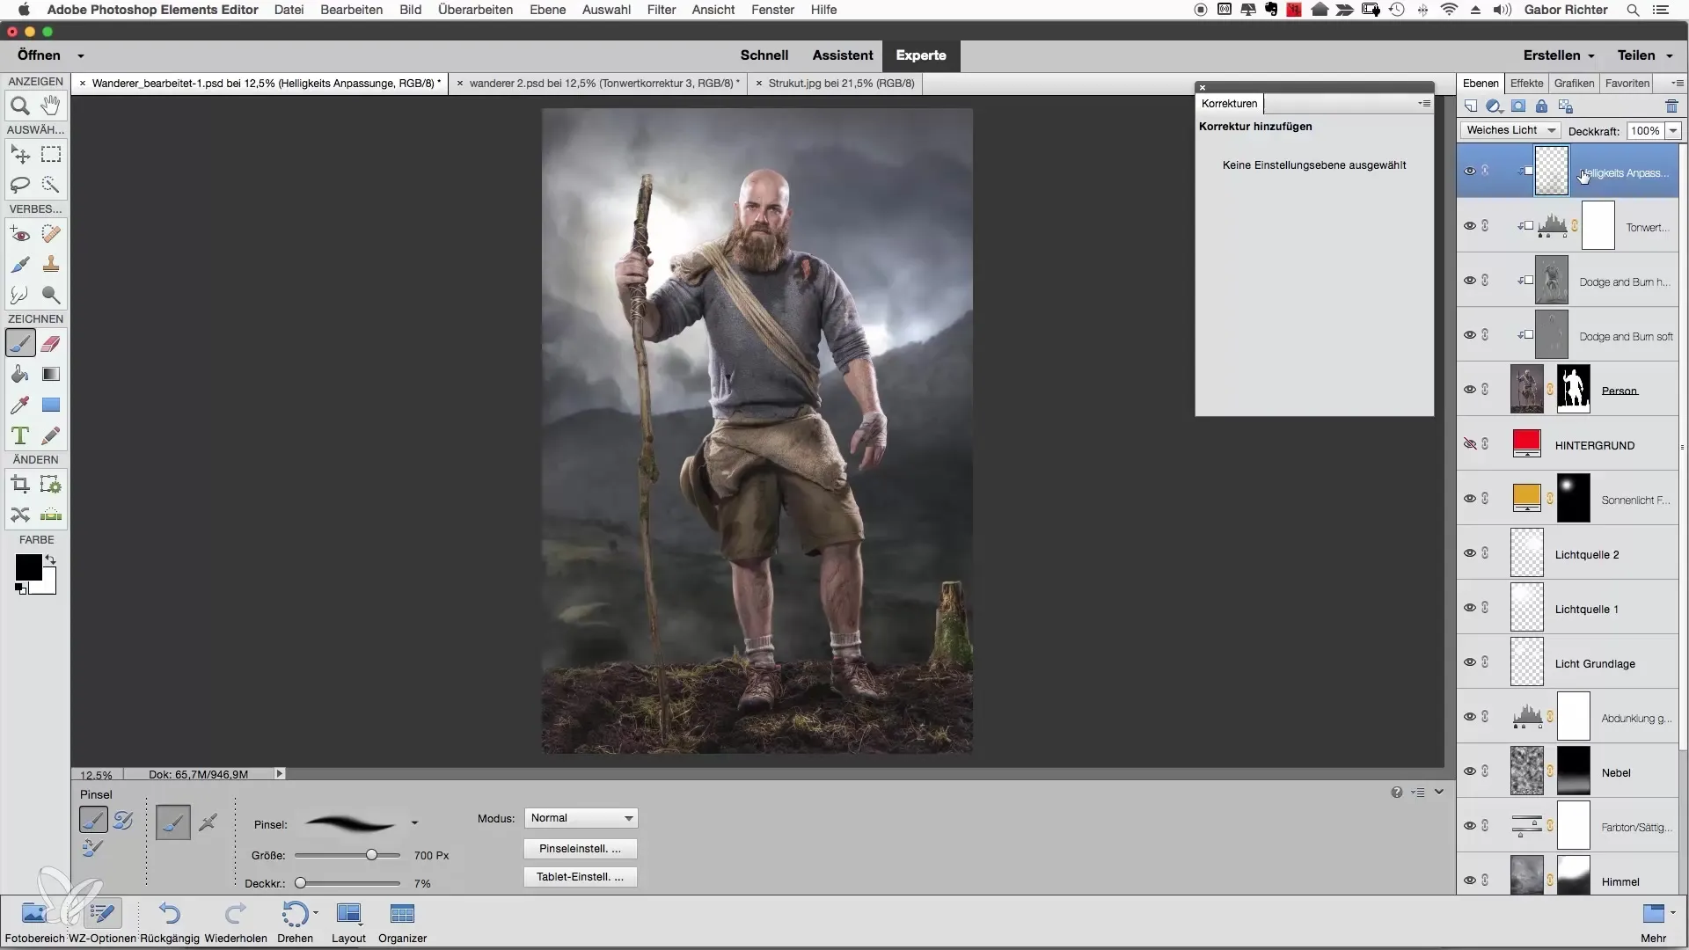Select the Custom Shape rectangle tool
This screenshot has height=950, width=1689.
point(51,405)
